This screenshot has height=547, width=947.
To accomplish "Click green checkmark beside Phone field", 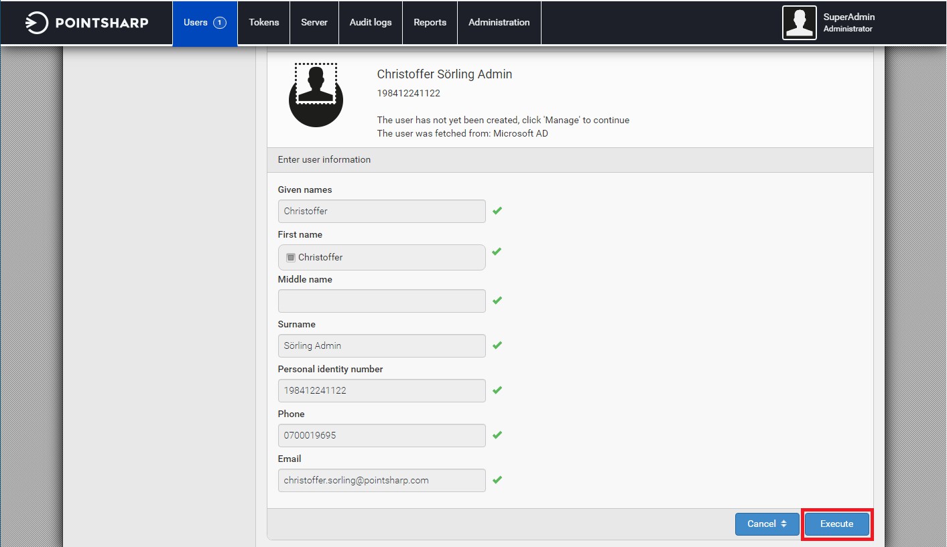I will 497,435.
